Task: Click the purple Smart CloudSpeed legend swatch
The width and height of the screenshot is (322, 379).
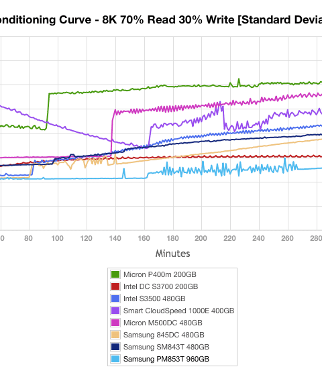Action: (115, 311)
